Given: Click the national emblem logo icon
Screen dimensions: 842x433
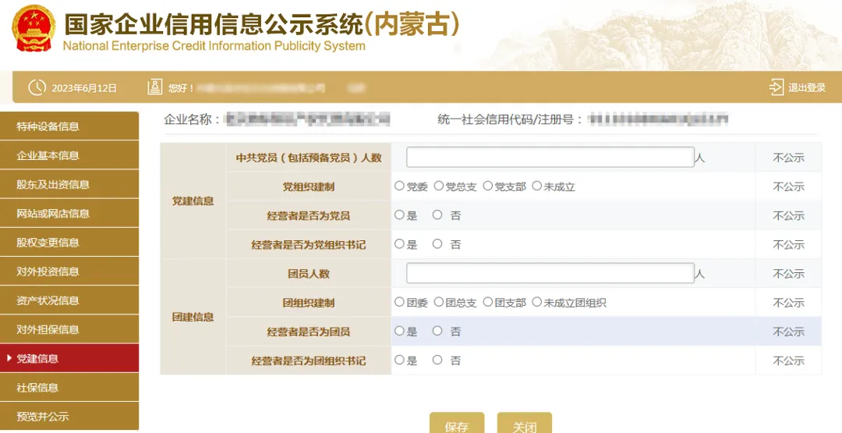Looking at the screenshot, I should 34,29.
